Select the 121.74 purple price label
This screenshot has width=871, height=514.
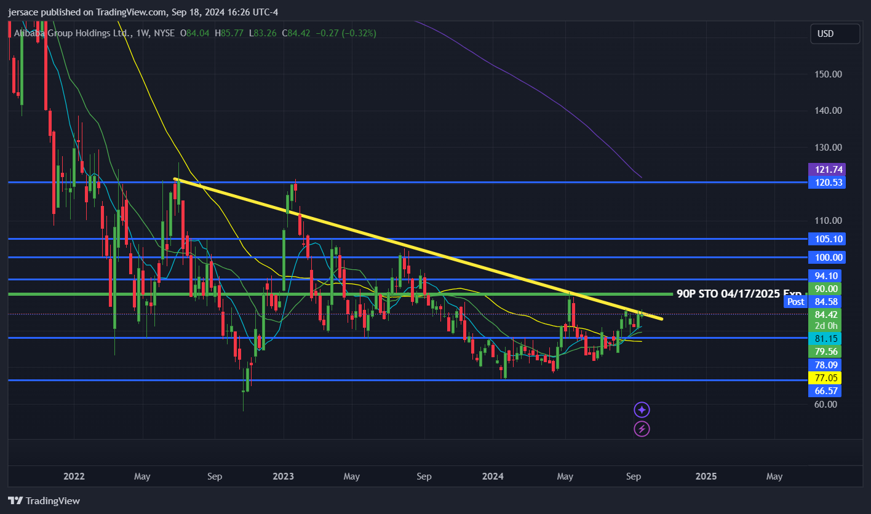[826, 169]
